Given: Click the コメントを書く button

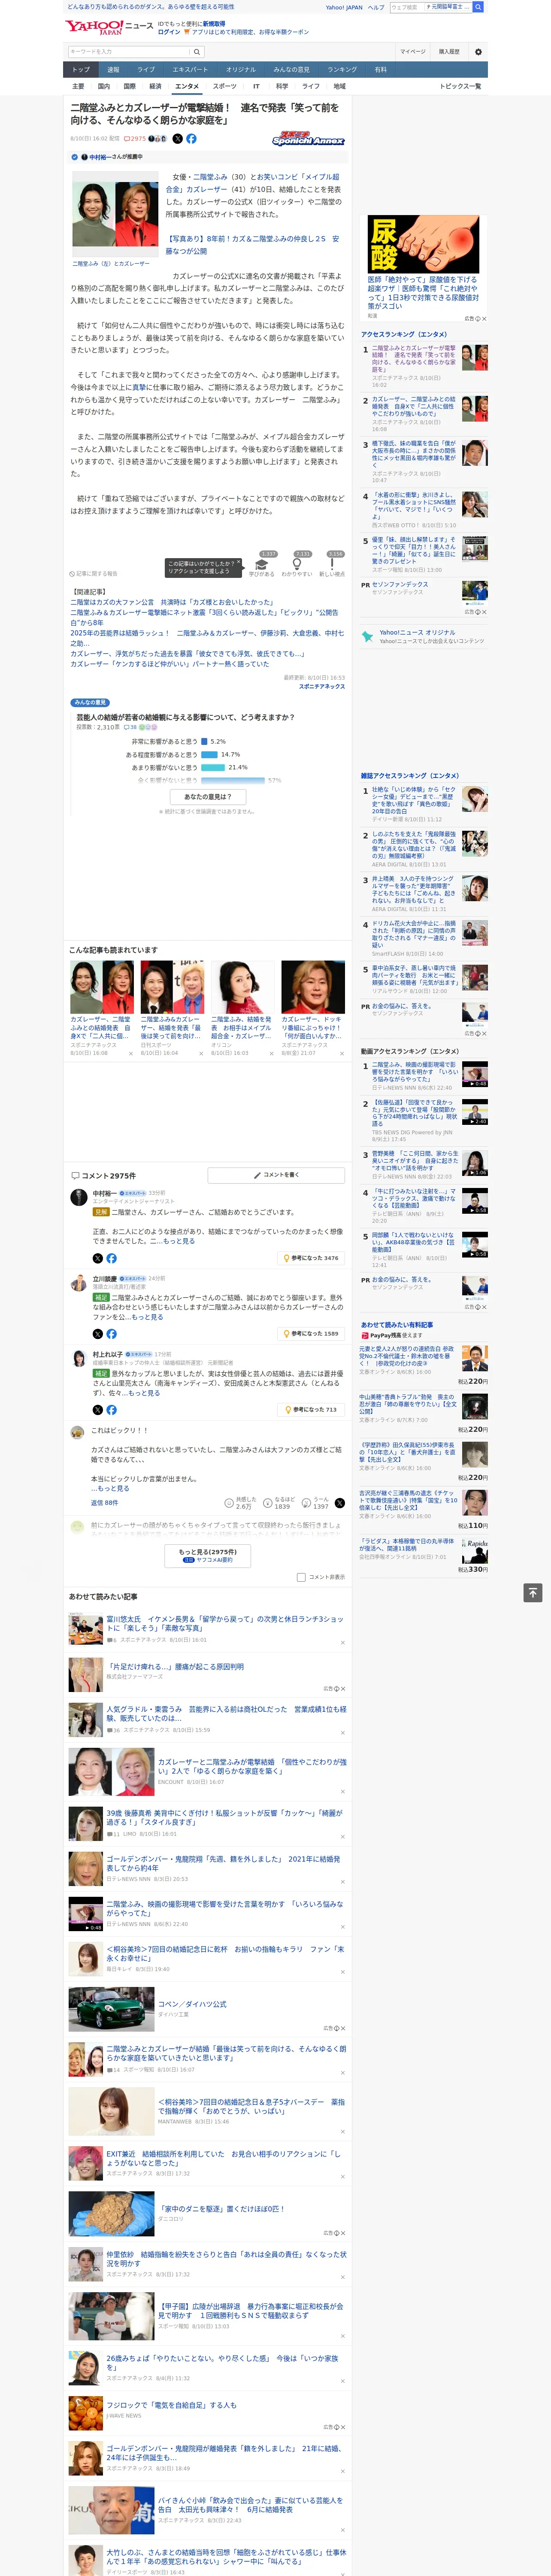Looking at the screenshot, I should point(277,1175).
